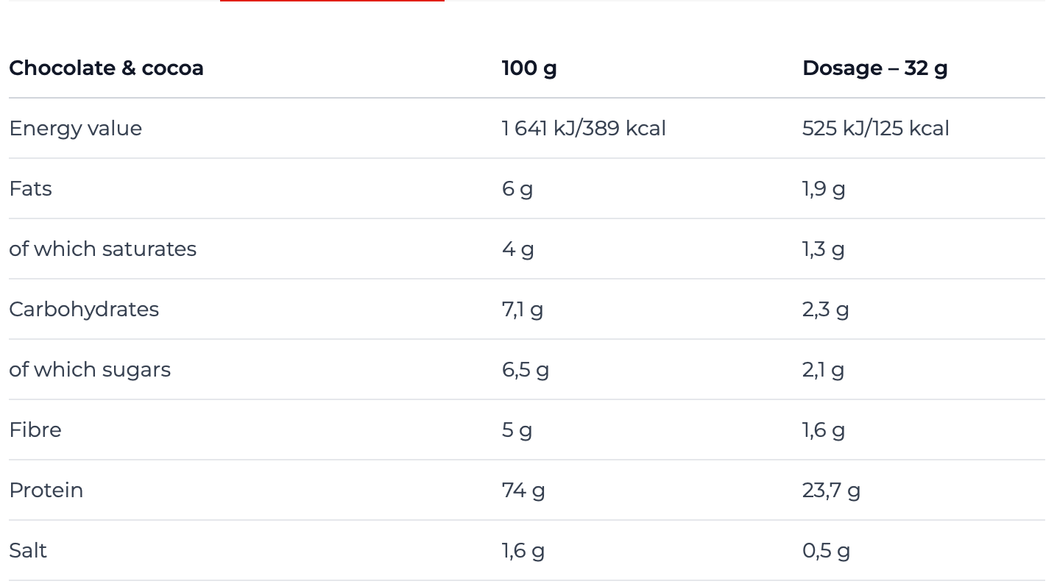Click the "6,5 g" sugars value
The image size is (1057, 584).
click(525, 370)
